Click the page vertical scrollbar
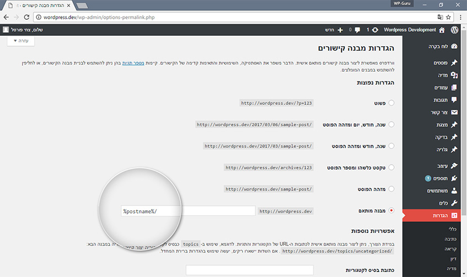Image resolution: width=467 pixels, height=277 pixels. click(464, 122)
